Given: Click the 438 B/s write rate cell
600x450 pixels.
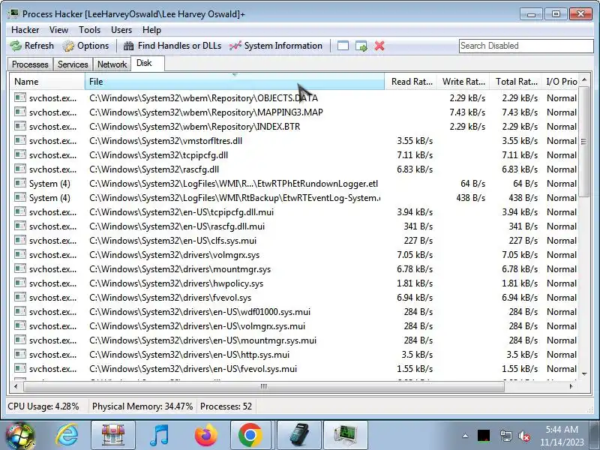Looking at the screenshot, I should tap(471, 198).
